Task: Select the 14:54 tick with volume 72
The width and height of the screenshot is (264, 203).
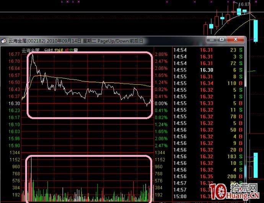Action: click(208, 63)
